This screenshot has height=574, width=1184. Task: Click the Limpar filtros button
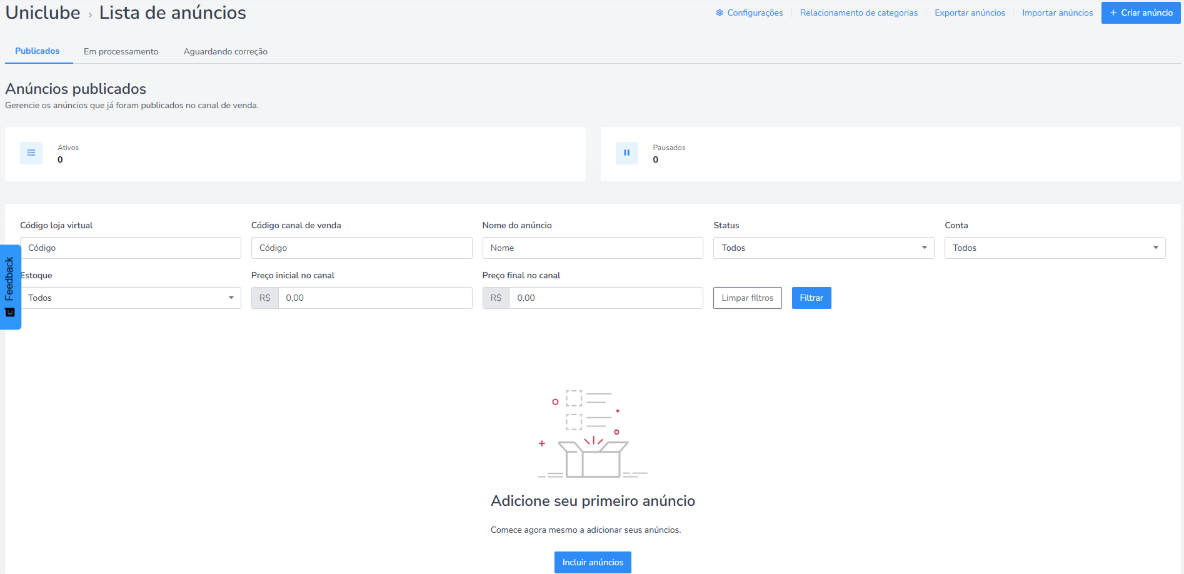click(748, 298)
